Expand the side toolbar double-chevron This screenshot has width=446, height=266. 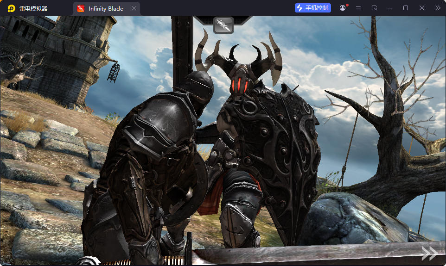tap(438, 8)
